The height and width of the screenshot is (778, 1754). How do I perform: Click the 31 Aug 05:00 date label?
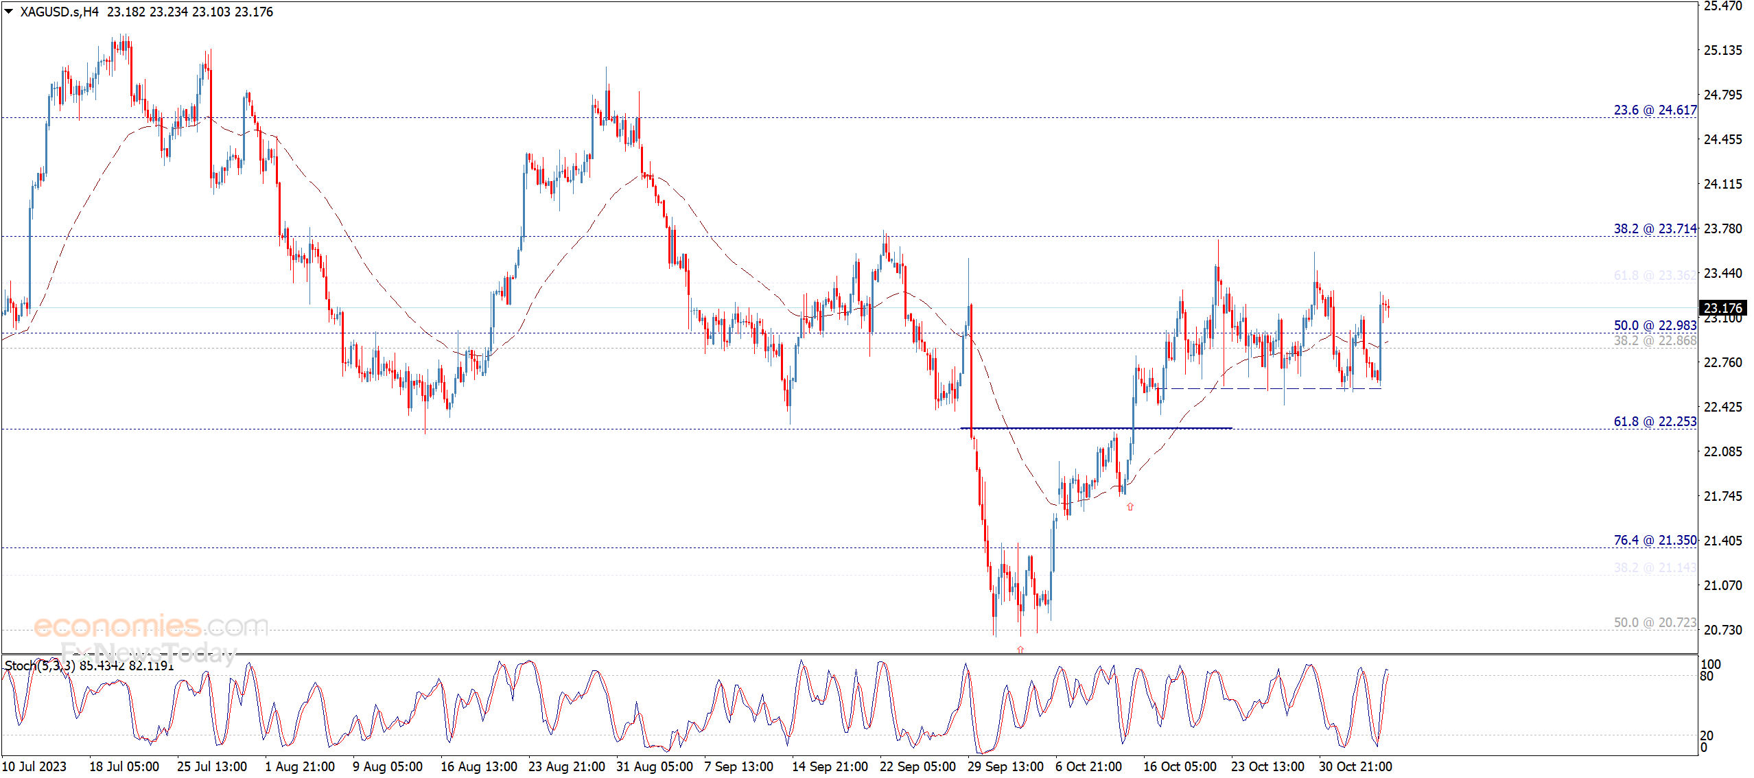coord(655,766)
